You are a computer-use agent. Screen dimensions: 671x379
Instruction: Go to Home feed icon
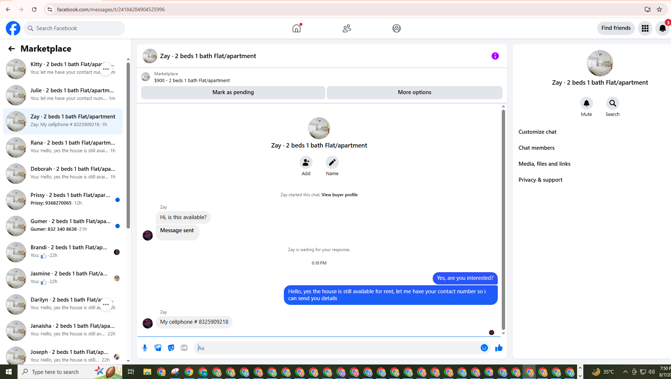click(297, 28)
